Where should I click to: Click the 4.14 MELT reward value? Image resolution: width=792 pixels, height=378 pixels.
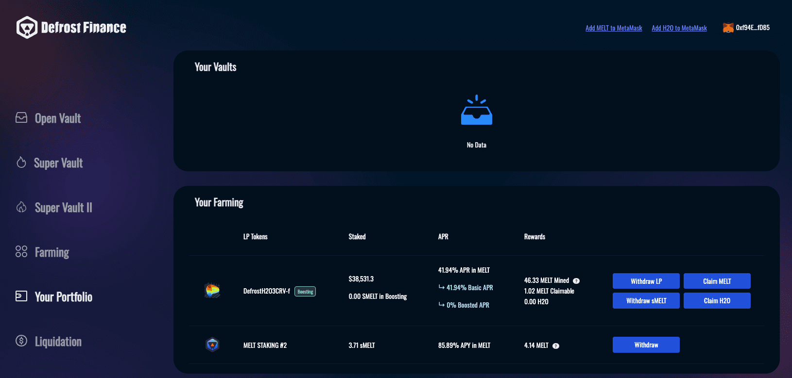536,345
